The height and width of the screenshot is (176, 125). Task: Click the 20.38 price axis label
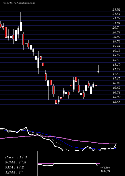click(116, 32)
